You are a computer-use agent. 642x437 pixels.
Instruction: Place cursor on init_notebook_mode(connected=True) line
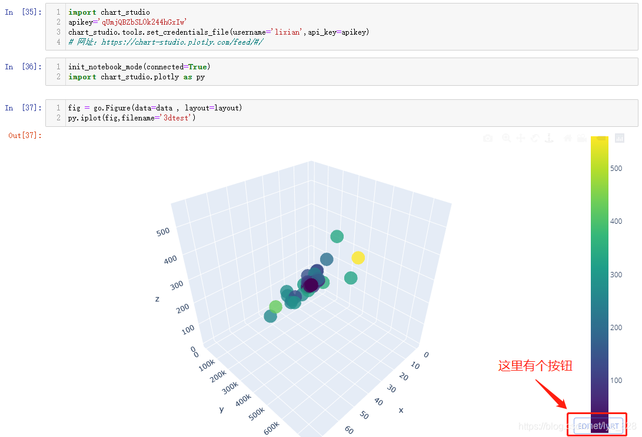pyautogui.click(x=139, y=66)
